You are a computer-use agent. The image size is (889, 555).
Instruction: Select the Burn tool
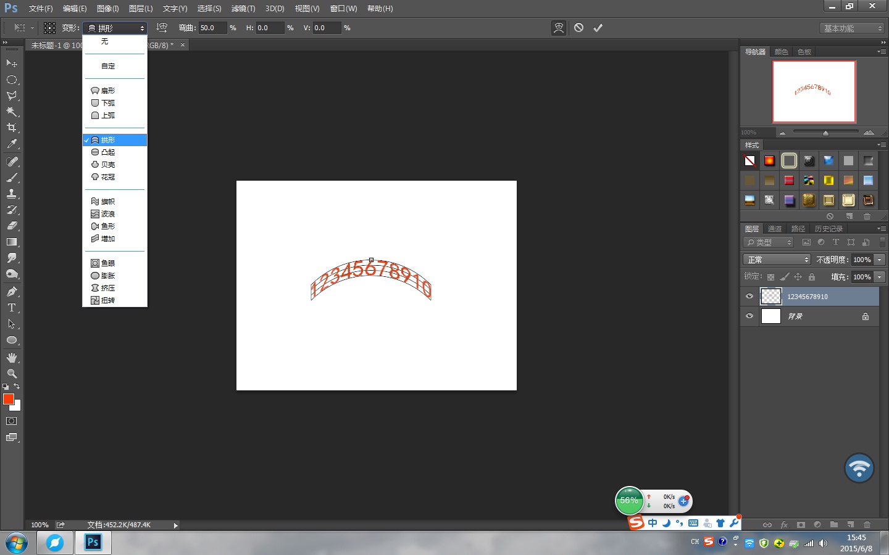[x=12, y=274]
